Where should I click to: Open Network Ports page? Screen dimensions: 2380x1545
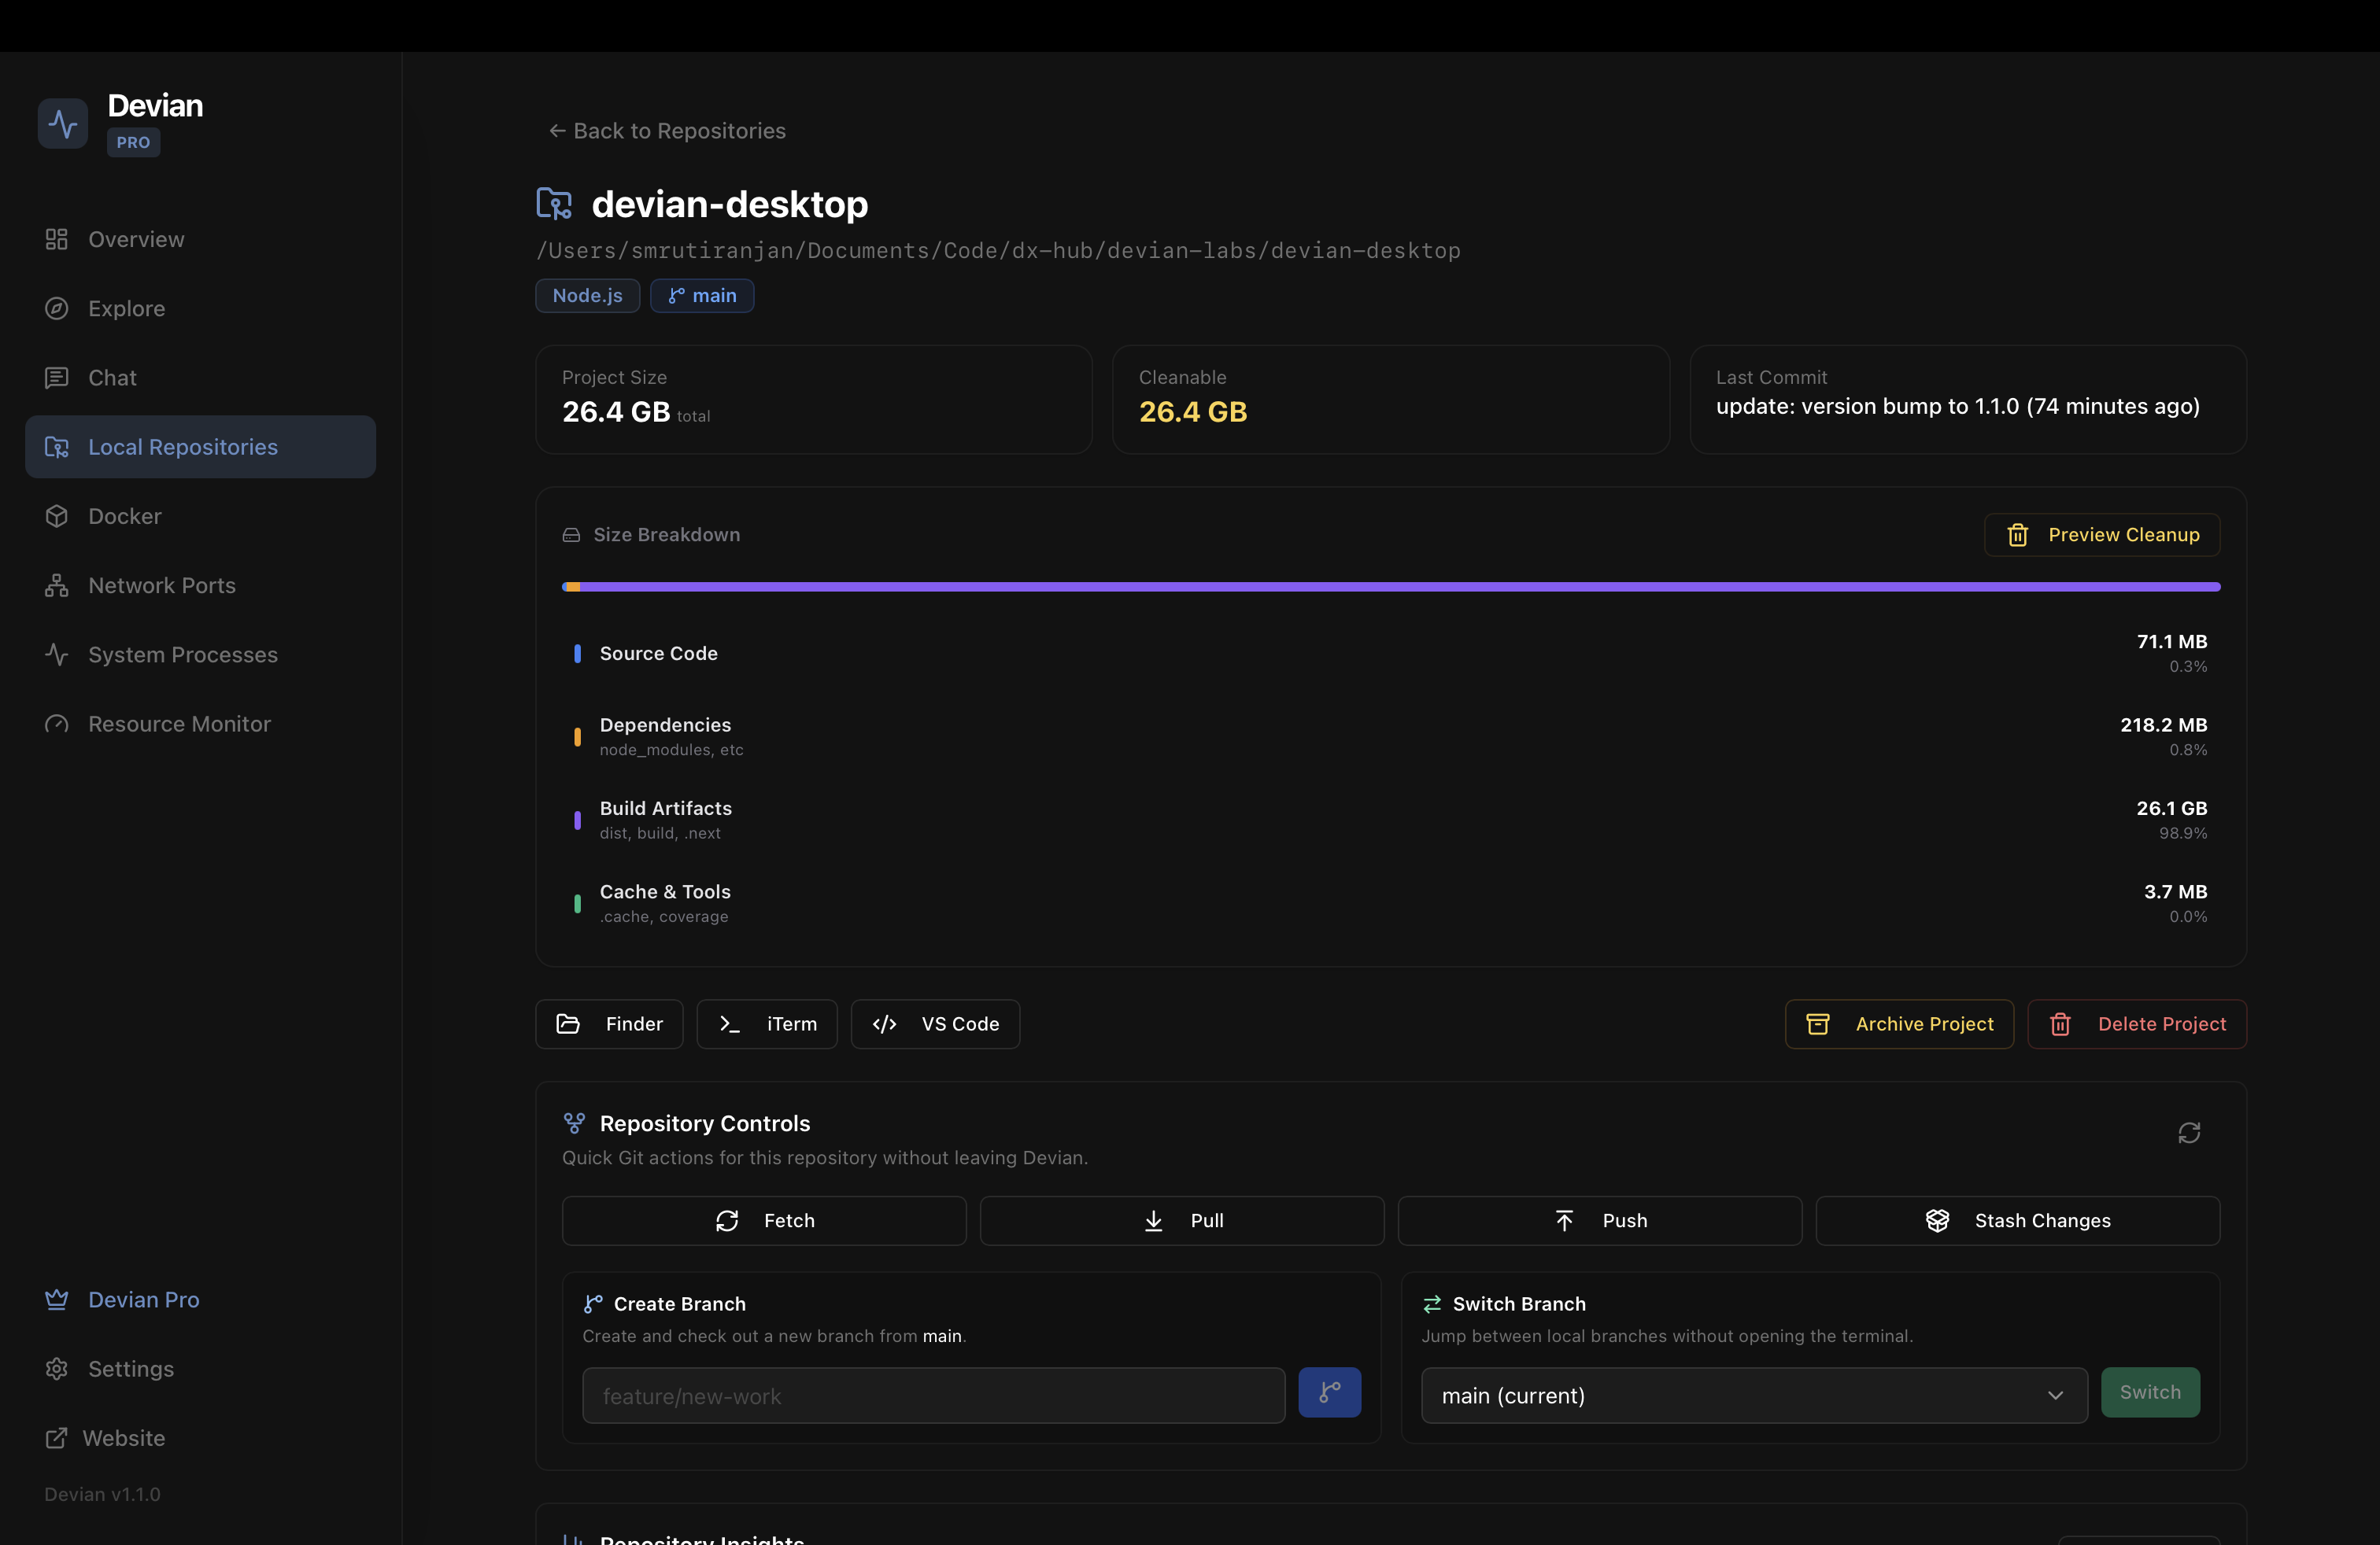[x=161, y=585]
